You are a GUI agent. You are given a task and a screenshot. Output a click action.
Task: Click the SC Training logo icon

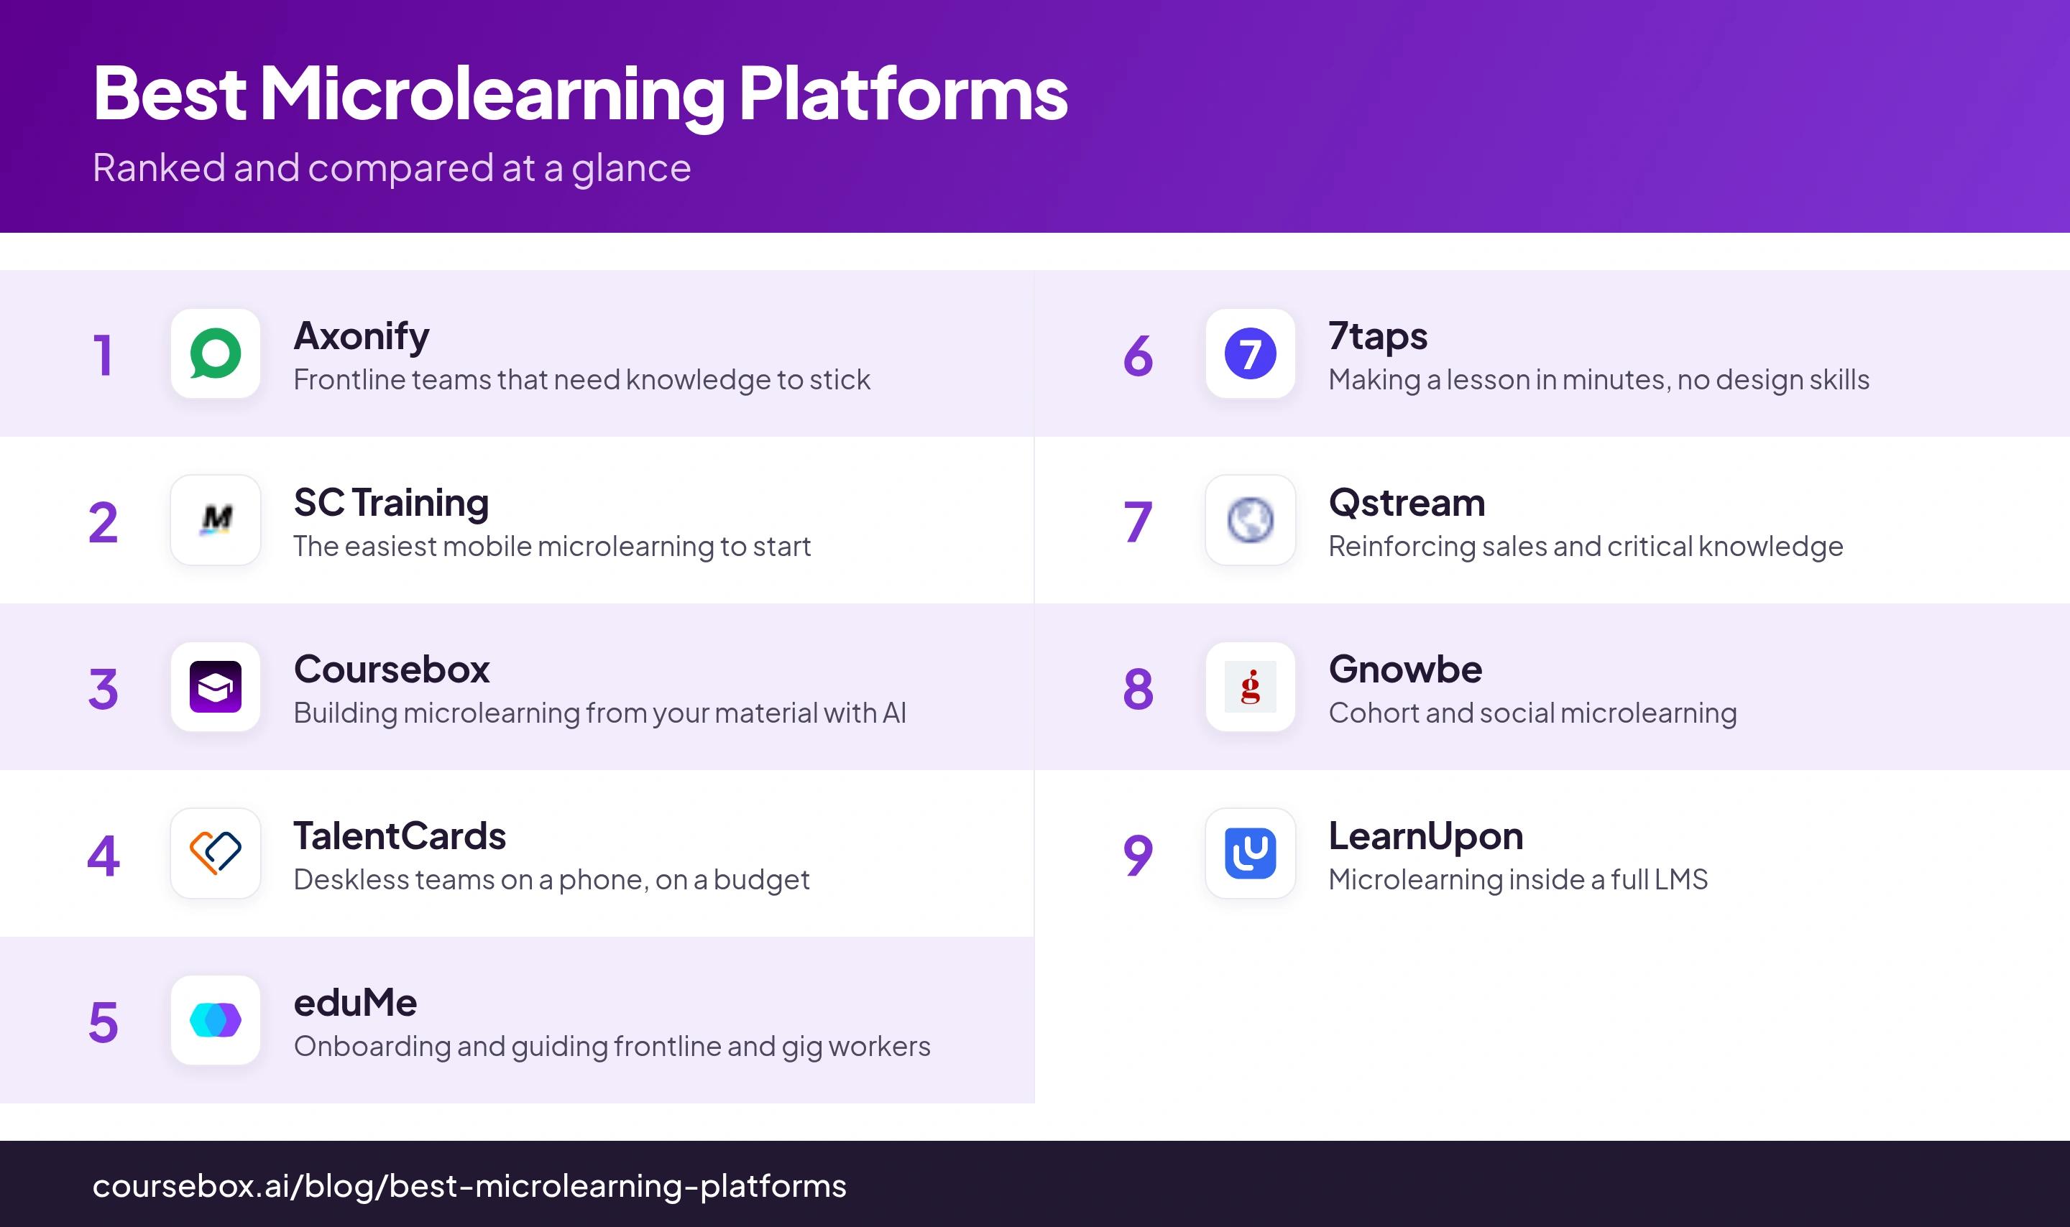pos(215,520)
